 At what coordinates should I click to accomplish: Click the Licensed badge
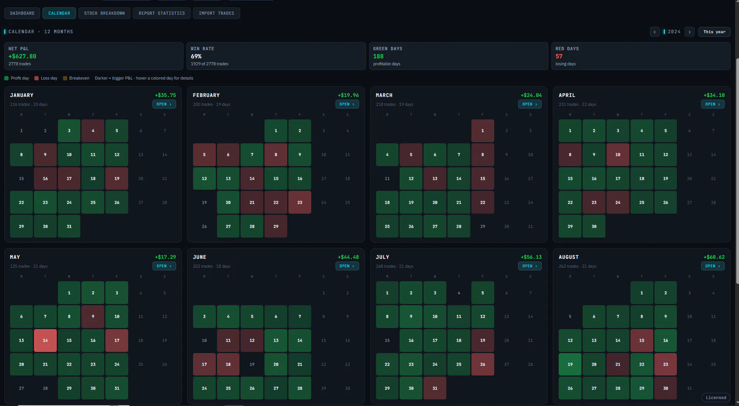point(716,398)
